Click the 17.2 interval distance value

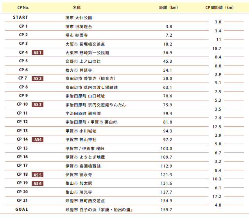point(217,196)
